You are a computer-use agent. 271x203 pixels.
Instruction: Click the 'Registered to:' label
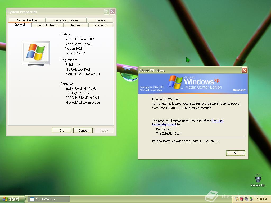69,60
